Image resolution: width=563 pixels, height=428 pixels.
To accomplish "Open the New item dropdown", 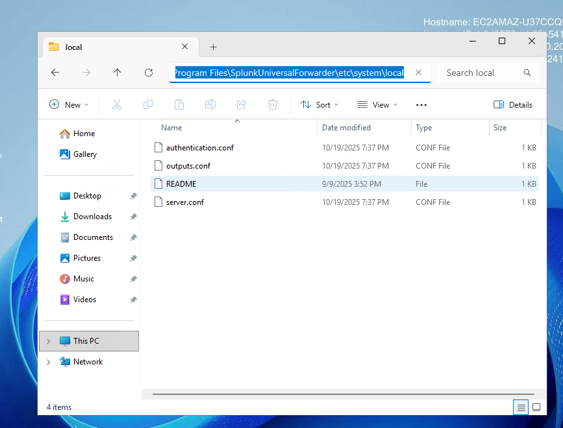I will coord(68,104).
